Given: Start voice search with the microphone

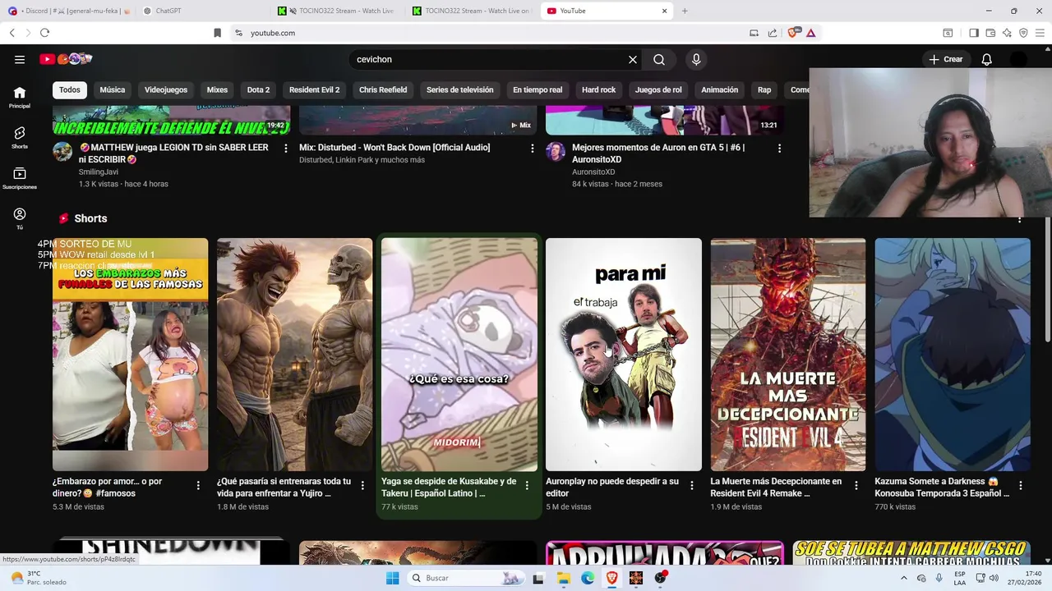Looking at the screenshot, I should pyautogui.click(x=696, y=59).
